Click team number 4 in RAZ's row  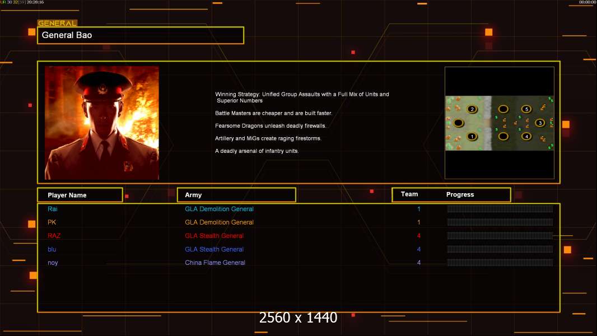(x=418, y=236)
